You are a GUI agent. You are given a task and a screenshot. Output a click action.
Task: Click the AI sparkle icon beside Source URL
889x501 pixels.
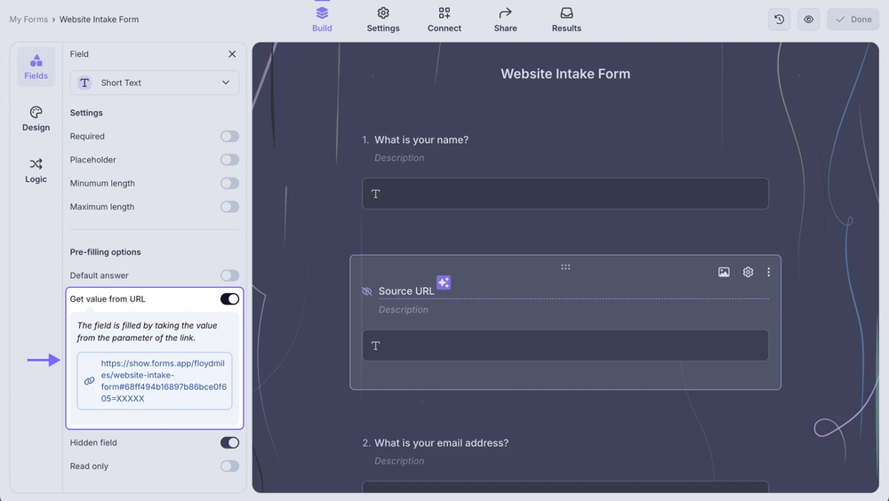444,282
